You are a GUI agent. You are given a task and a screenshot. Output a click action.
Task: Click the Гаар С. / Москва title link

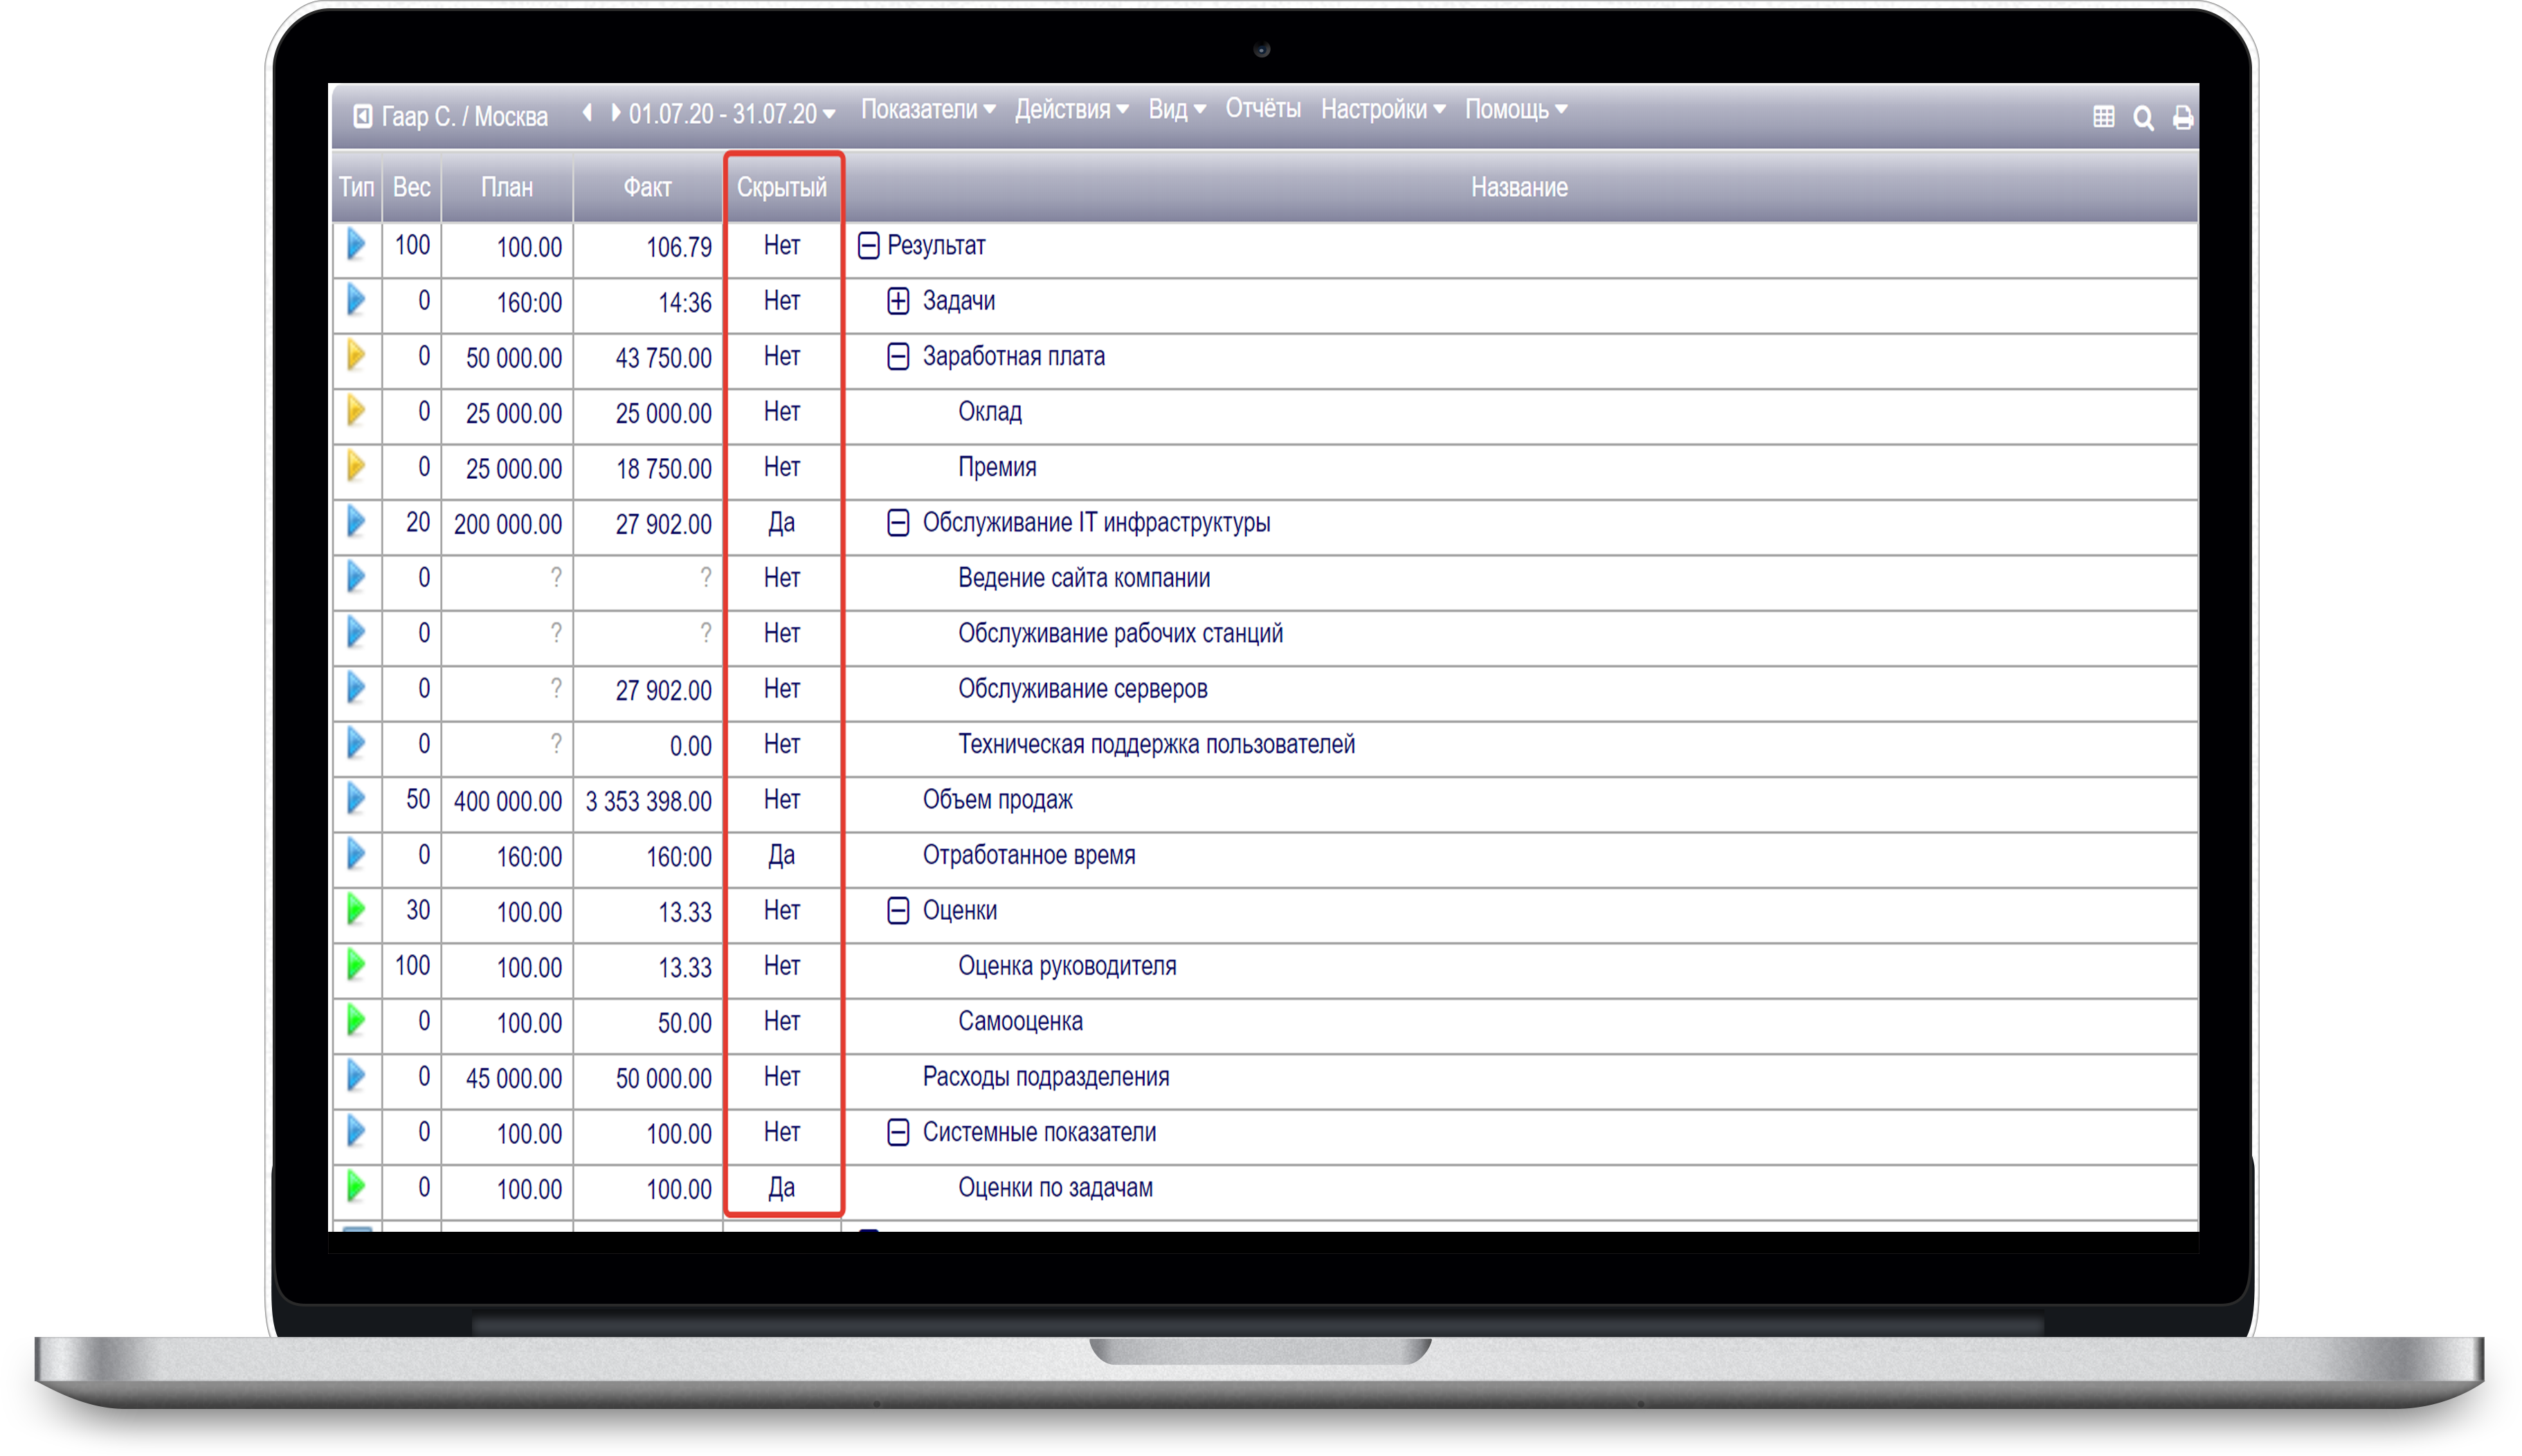465,117
